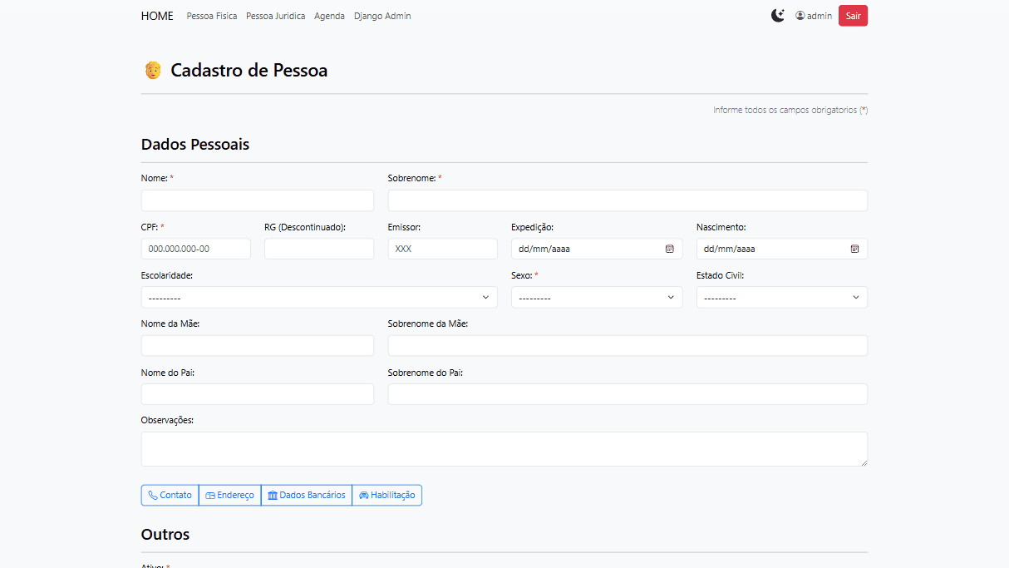Click the car icon on Habilitação
The width and height of the screenshot is (1009, 568).
364,495
